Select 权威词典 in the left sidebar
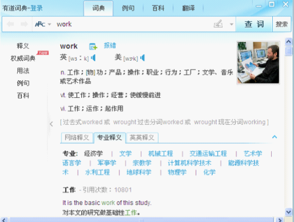The image size is (294, 222). (23, 58)
